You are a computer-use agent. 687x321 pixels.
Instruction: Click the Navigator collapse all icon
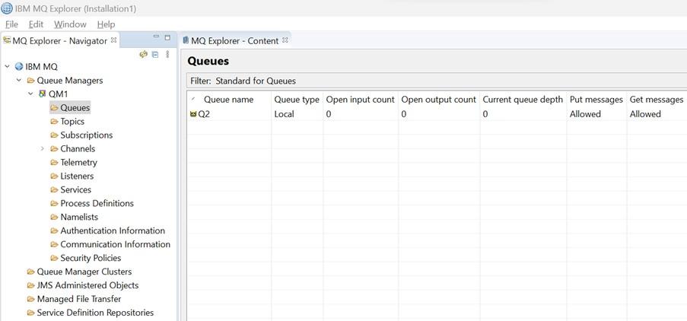tap(155, 54)
